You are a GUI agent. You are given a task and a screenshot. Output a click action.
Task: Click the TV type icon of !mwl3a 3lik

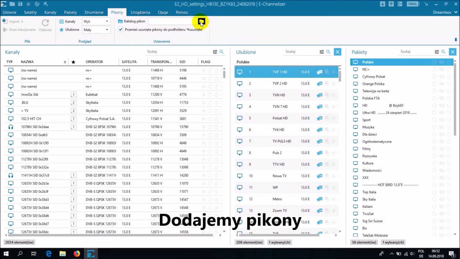point(11,94)
